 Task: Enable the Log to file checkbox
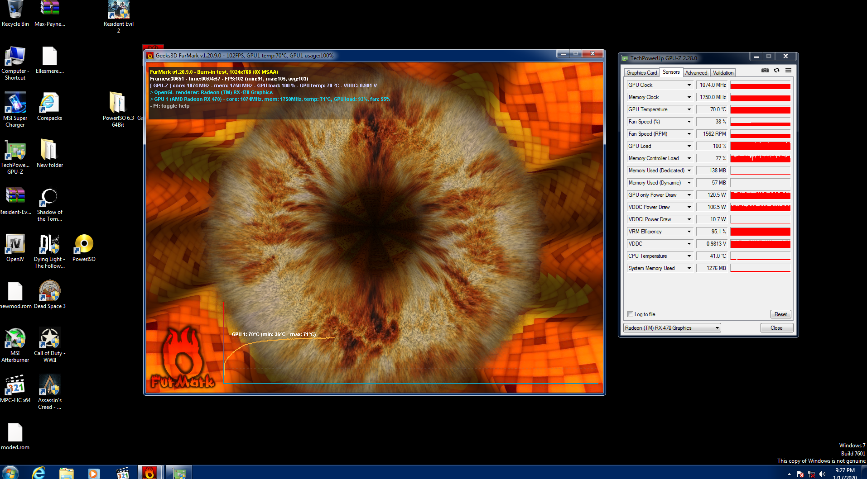point(630,314)
